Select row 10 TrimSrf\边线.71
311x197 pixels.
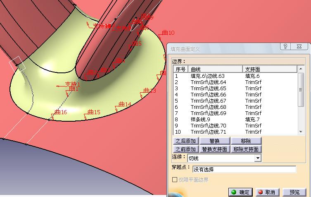[x=235, y=132]
